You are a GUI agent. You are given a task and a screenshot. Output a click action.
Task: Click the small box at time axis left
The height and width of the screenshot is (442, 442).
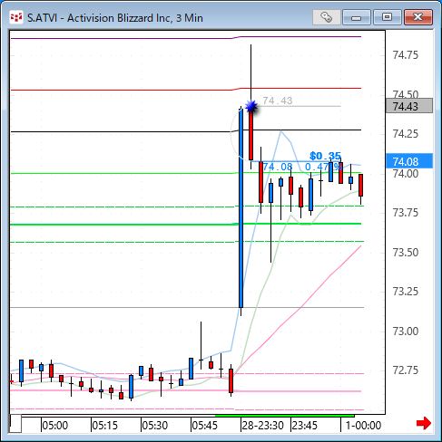tap(15, 423)
